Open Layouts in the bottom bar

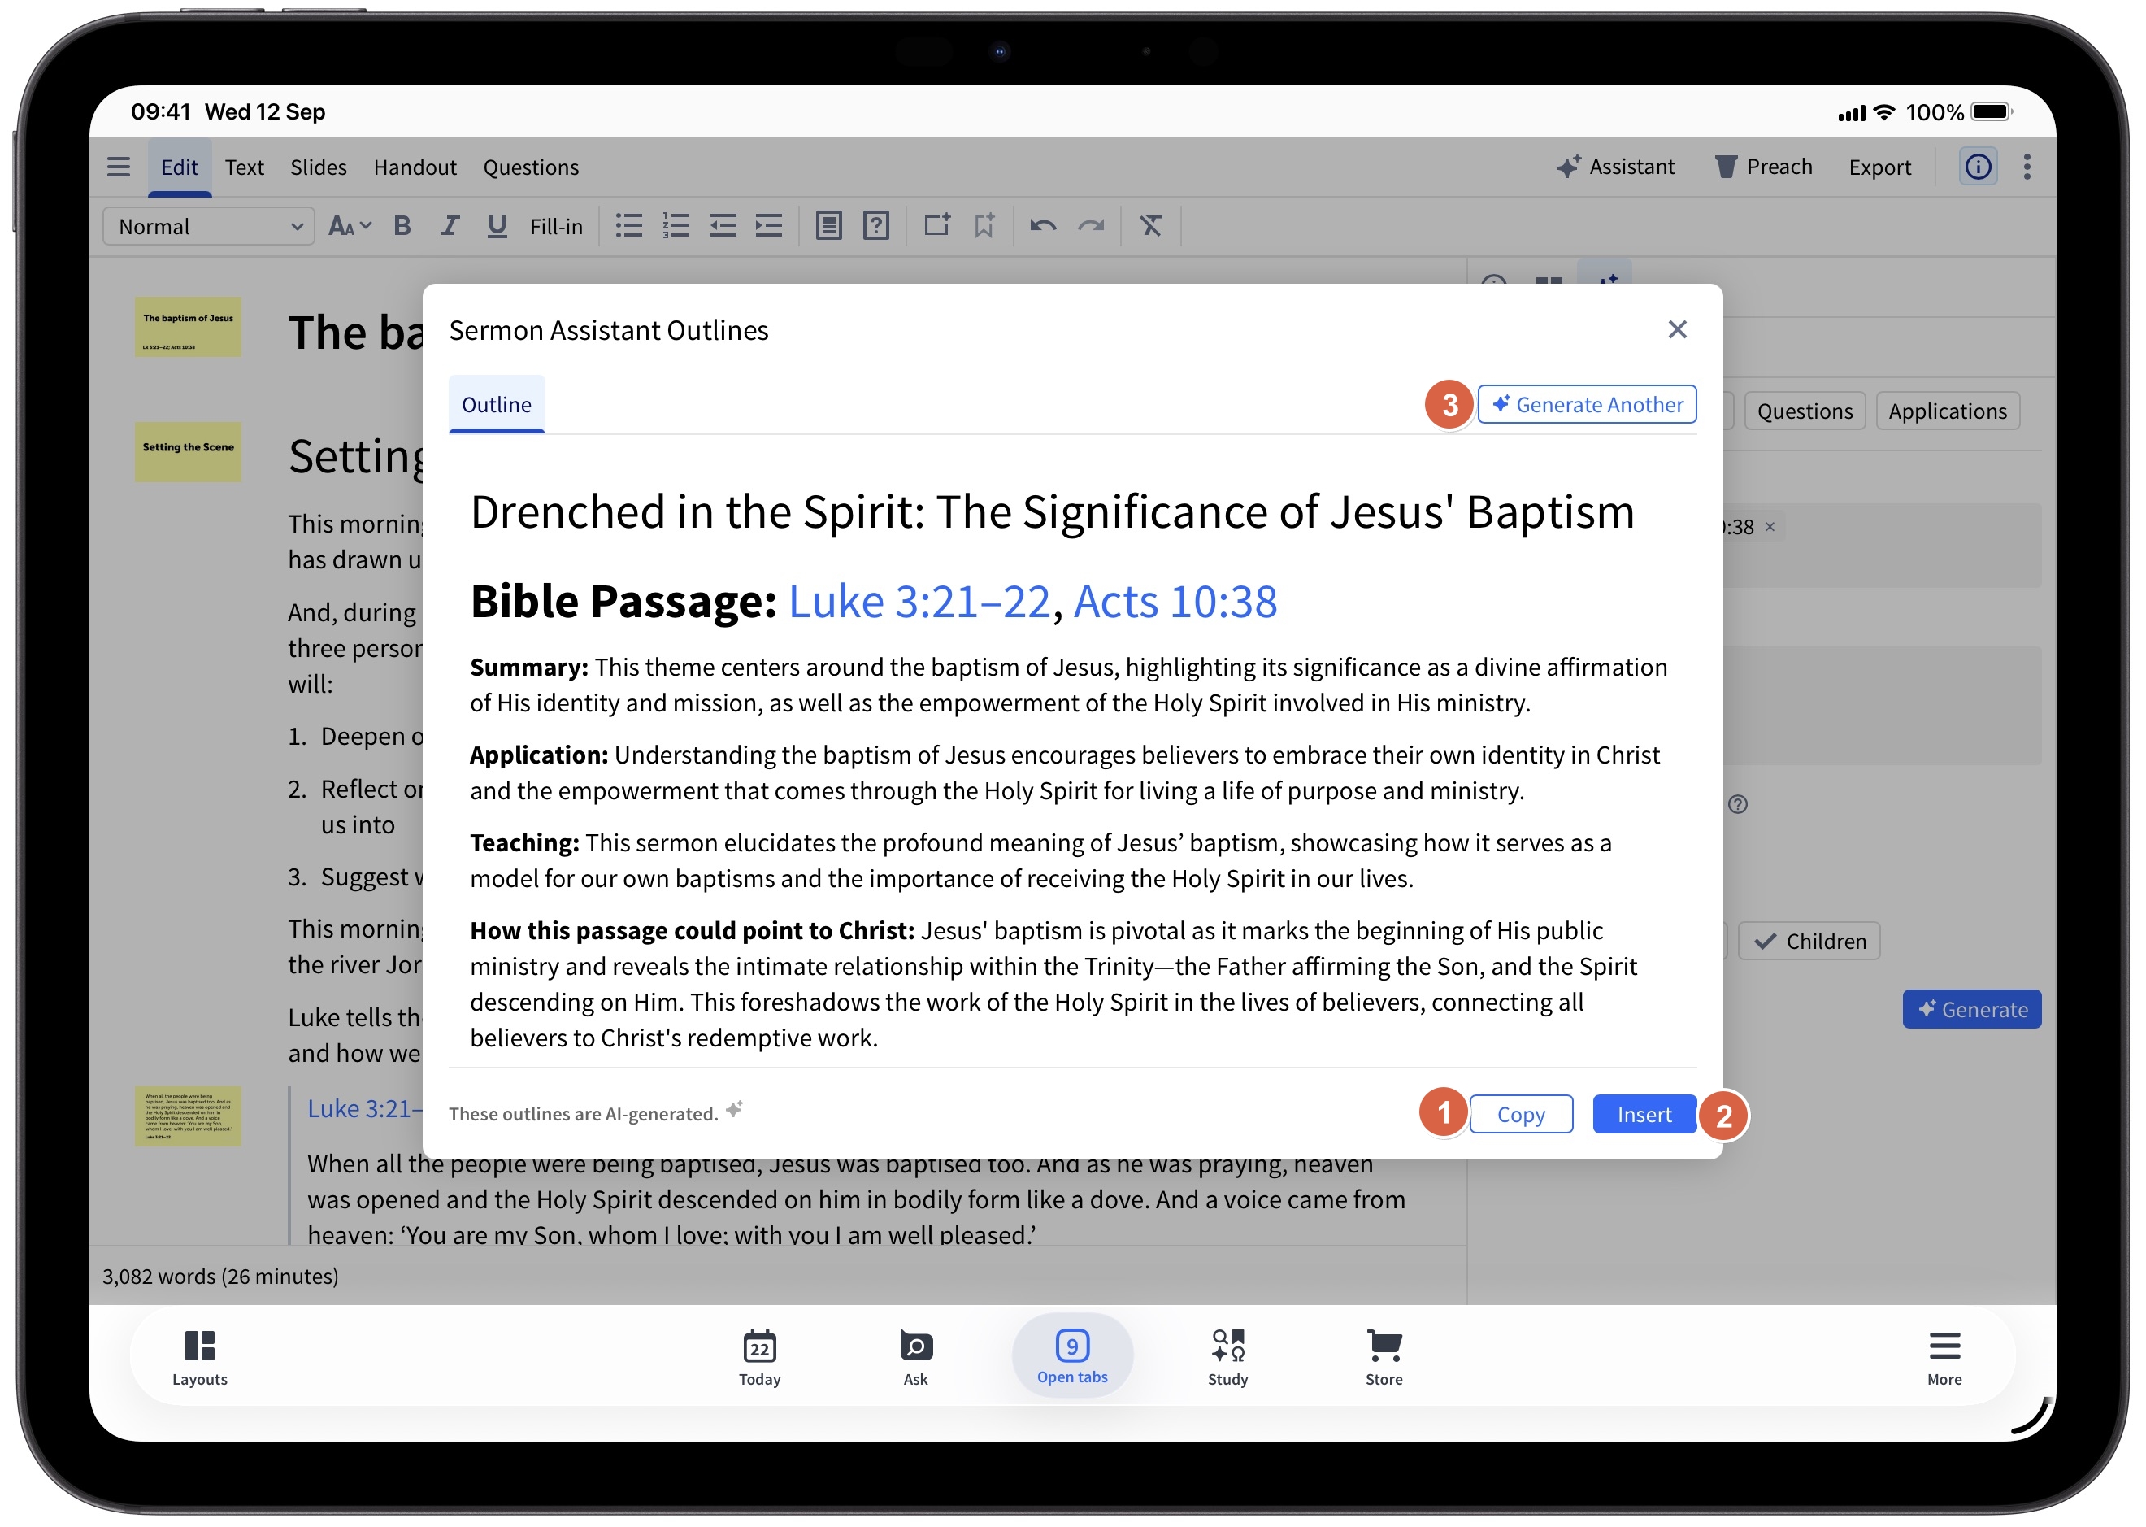(x=199, y=1359)
